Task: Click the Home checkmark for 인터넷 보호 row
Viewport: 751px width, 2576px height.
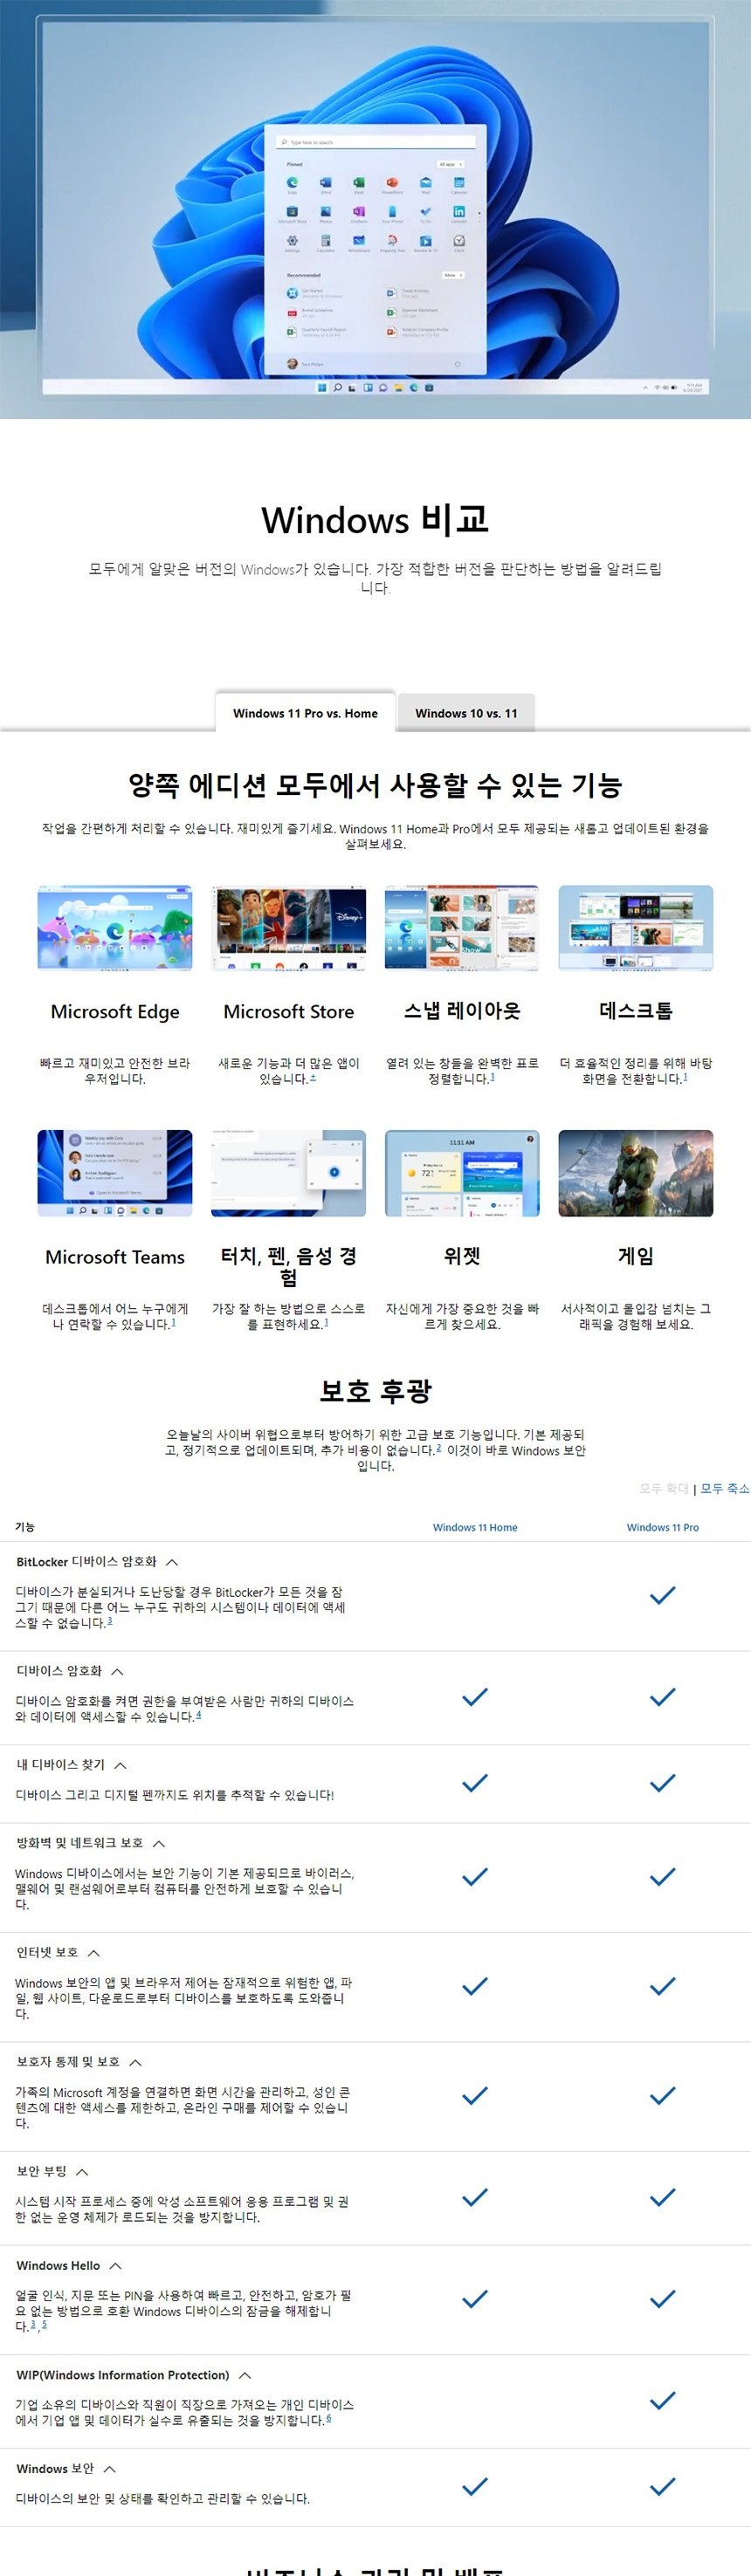Action: 475,1985
